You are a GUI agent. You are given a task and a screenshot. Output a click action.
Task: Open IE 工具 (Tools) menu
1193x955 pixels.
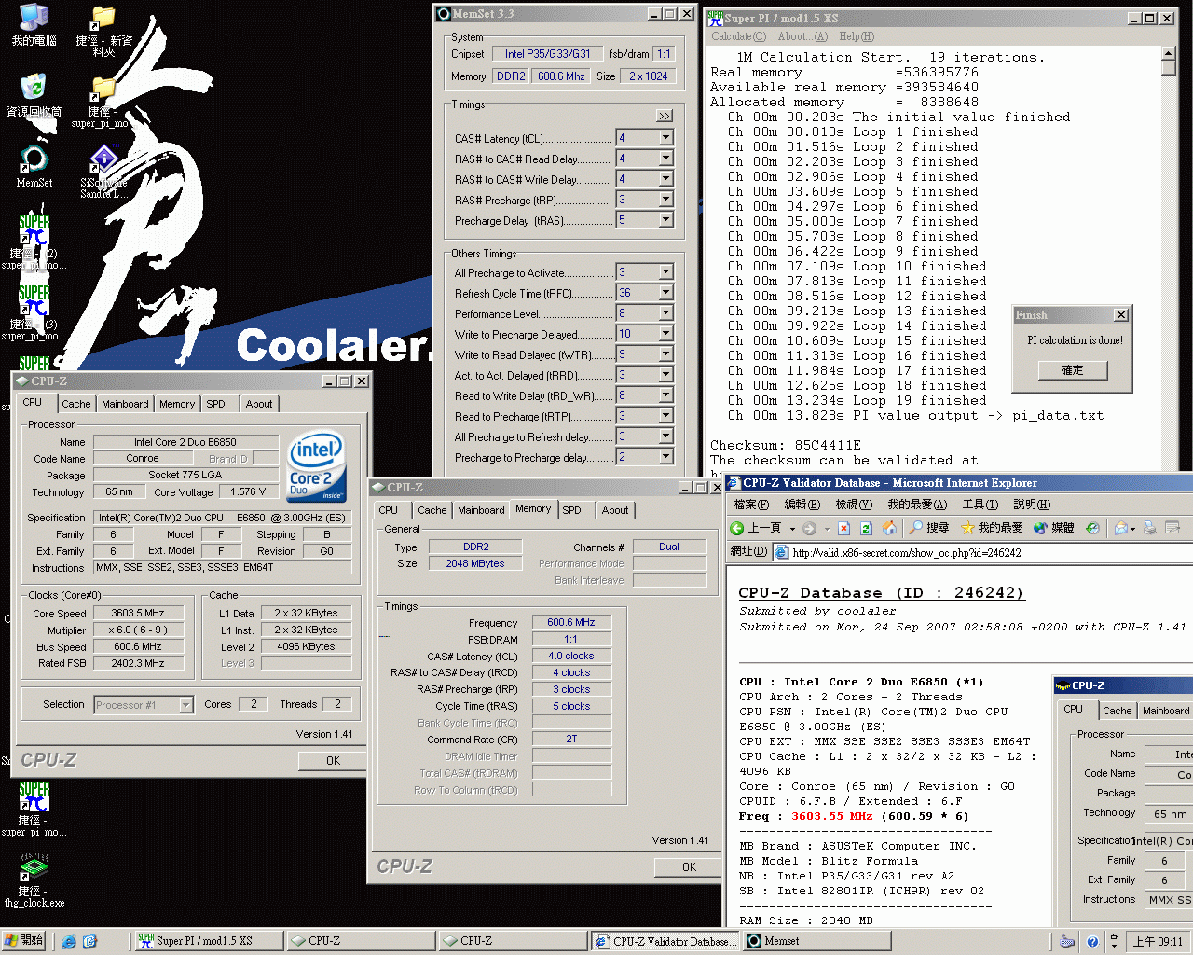point(980,505)
